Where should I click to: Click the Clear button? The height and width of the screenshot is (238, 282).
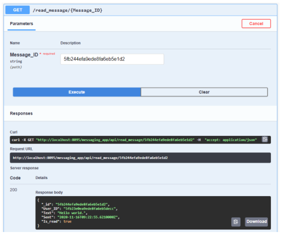pyautogui.click(x=204, y=92)
